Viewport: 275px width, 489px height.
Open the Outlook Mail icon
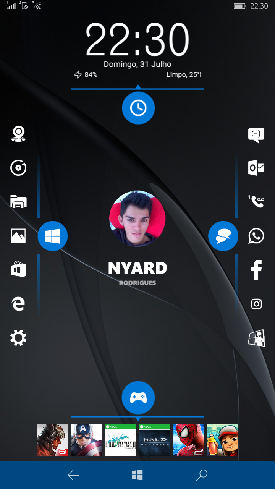coord(256,168)
